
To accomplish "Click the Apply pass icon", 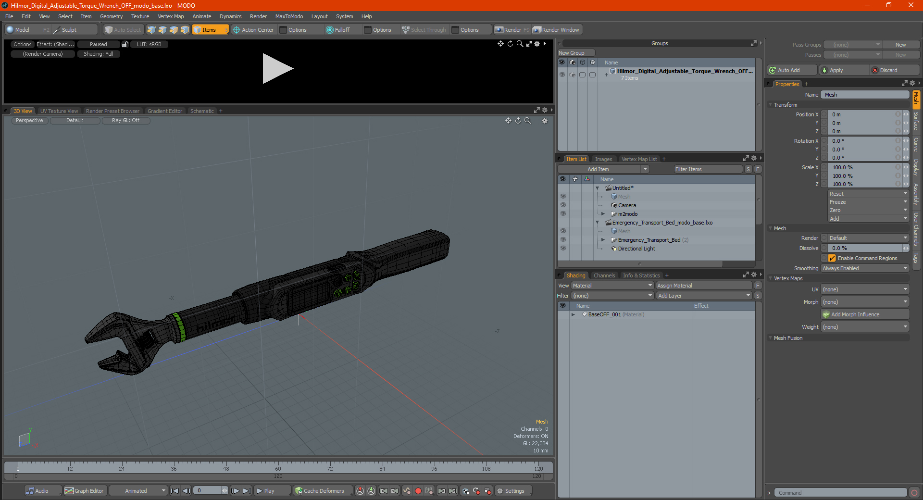I will (x=824, y=70).
